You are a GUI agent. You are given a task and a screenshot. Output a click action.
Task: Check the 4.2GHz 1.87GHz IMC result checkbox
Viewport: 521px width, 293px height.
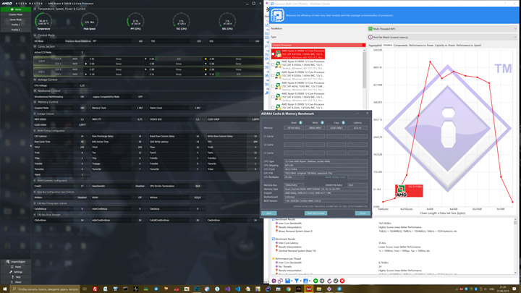273,107
